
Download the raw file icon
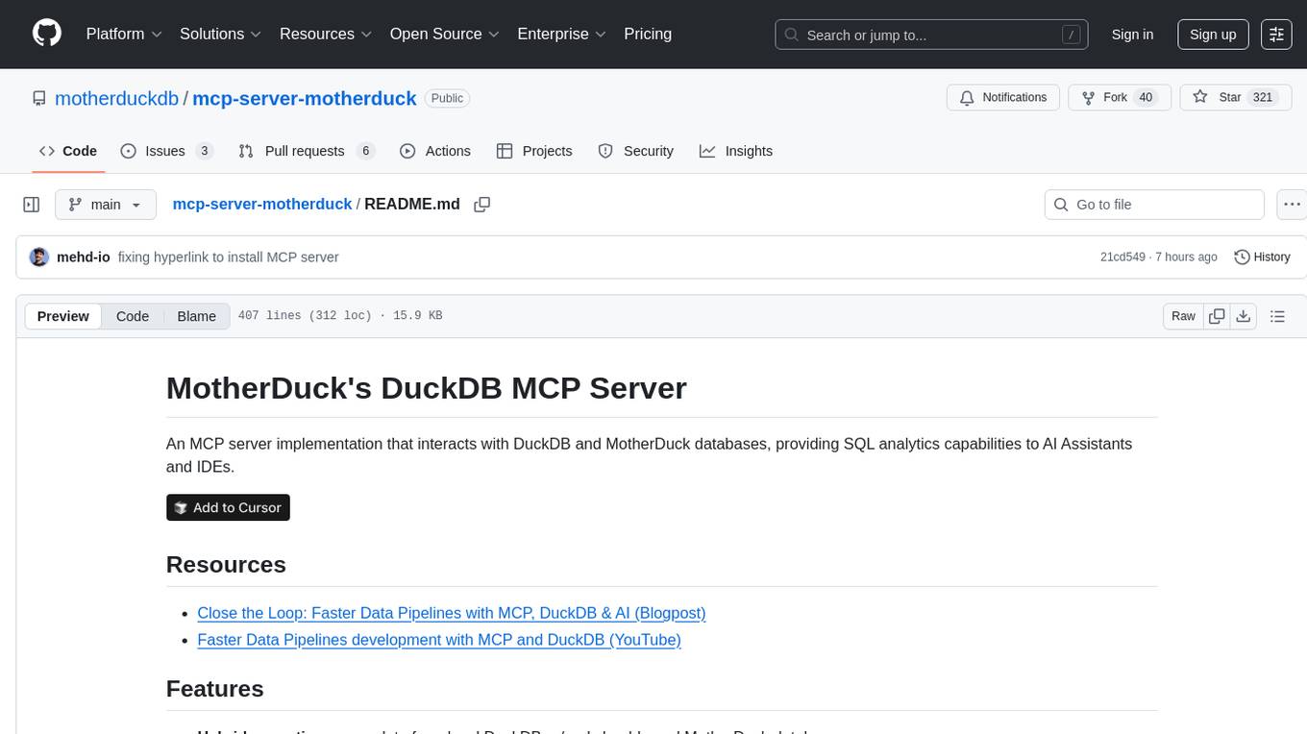[x=1244, y=316]
